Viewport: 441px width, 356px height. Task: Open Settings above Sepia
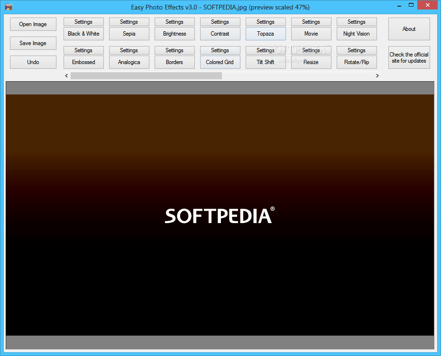tap(129, 22)
